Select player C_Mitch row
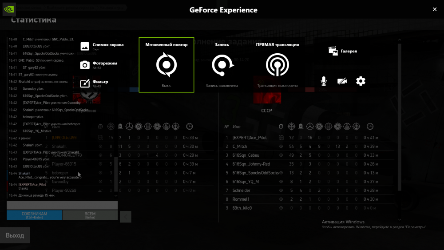The width and height of the screenshot is (444, 250). pyautogui.click(x=309, y=147)
